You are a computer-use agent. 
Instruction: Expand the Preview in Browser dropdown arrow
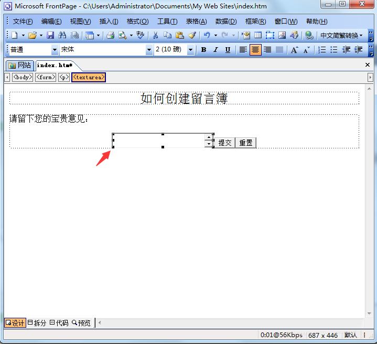click(131, 35)
